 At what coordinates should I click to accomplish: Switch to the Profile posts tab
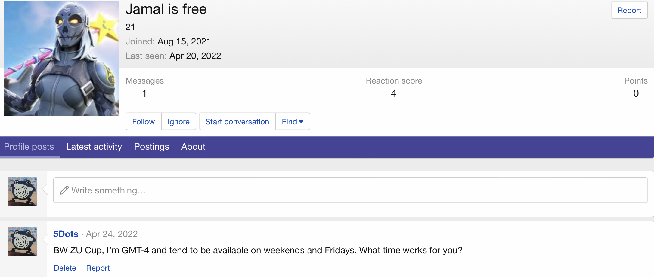pyautogui.click(x=29, y=147)
